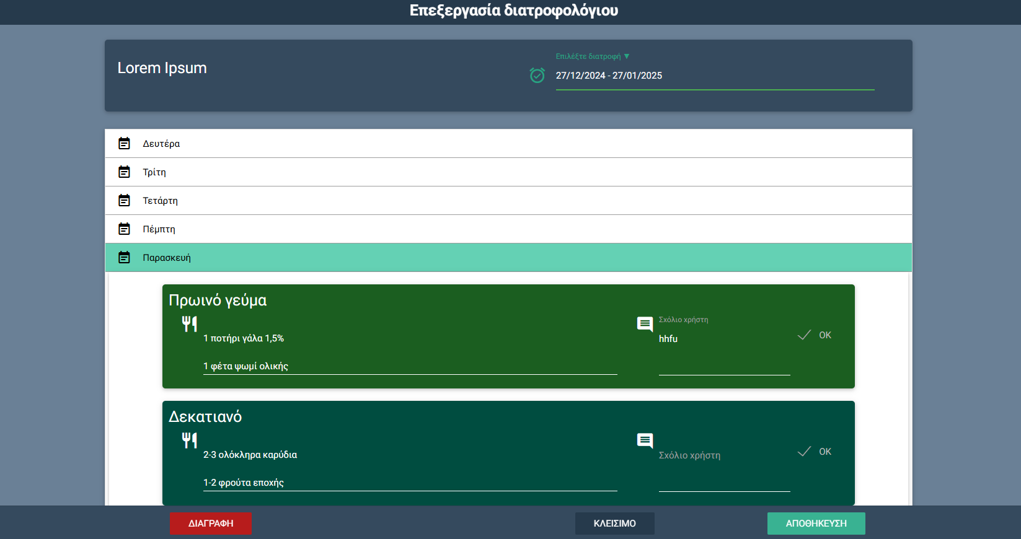Click the fork-and-knife icon in Πρωινό γεύμα
The image size is (1021, 539).
pos(190,323)
